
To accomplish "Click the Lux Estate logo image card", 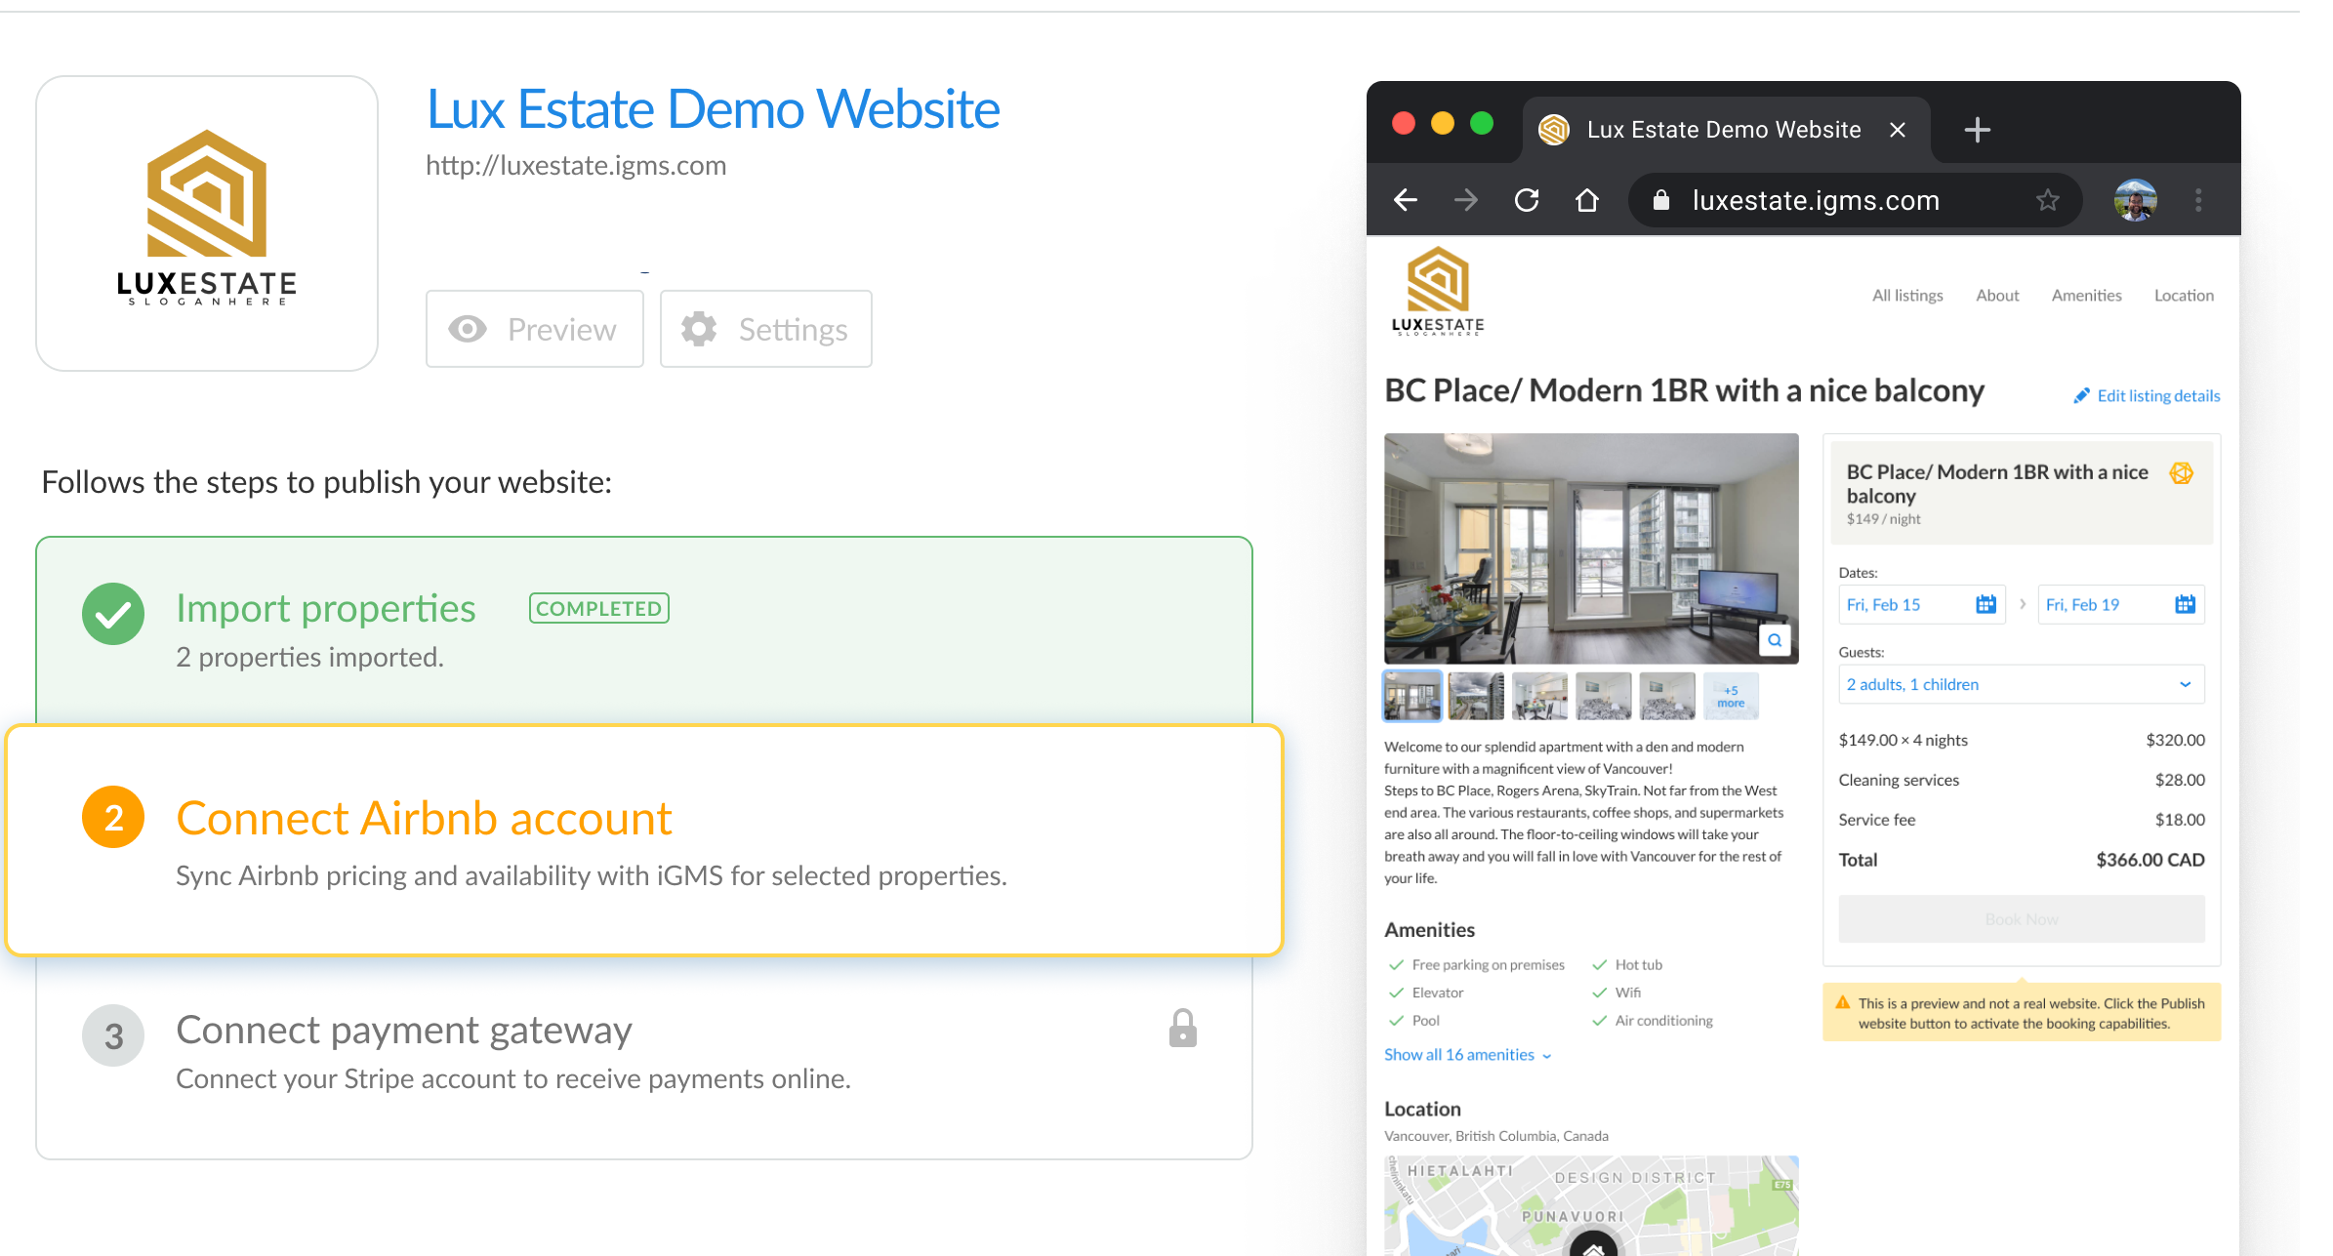I will point(207,223).
